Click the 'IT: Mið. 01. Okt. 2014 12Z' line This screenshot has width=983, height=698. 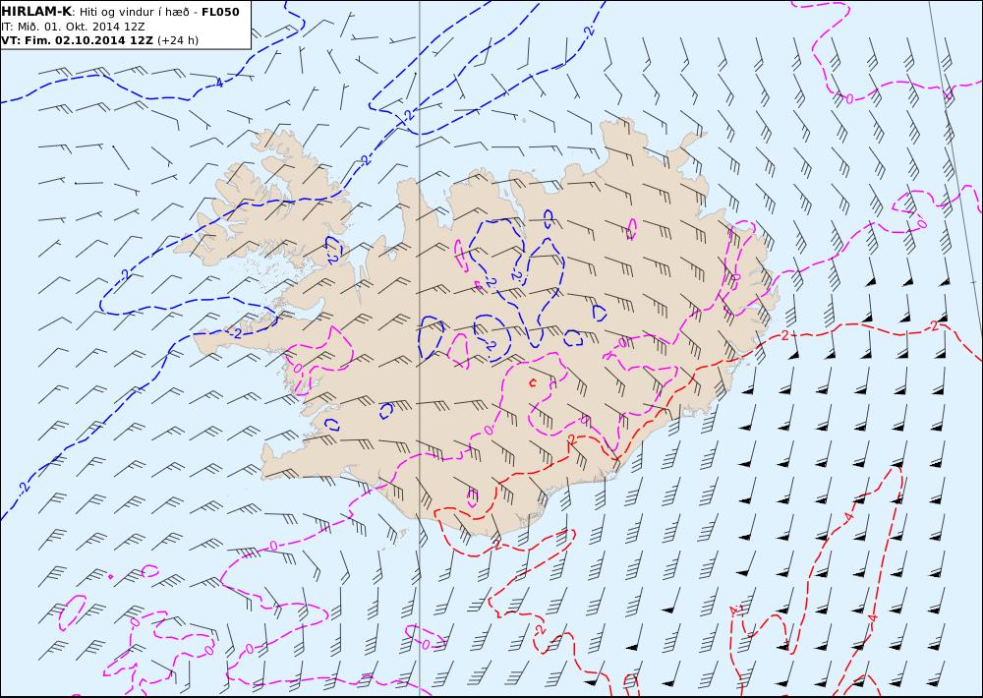click(x=73, y=27)
